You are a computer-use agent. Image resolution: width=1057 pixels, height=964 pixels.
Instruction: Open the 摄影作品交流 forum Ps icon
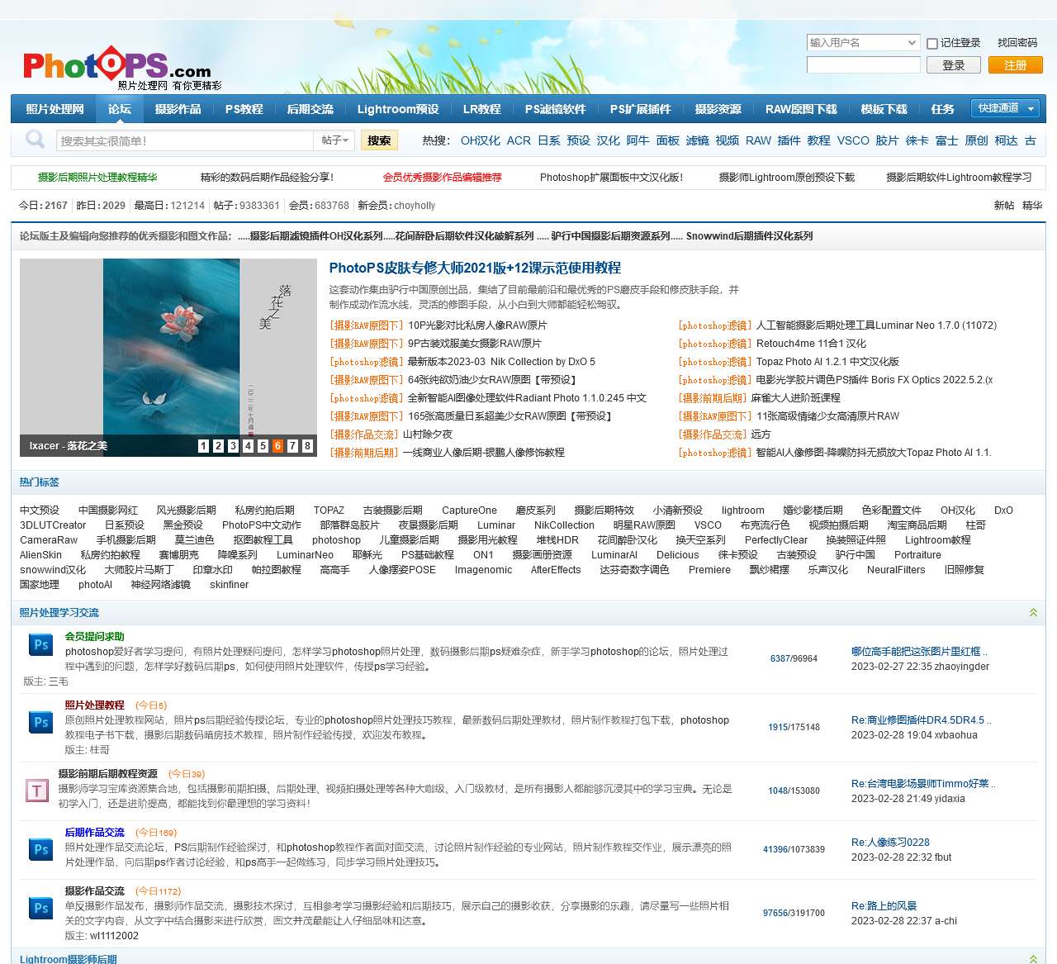41,908
